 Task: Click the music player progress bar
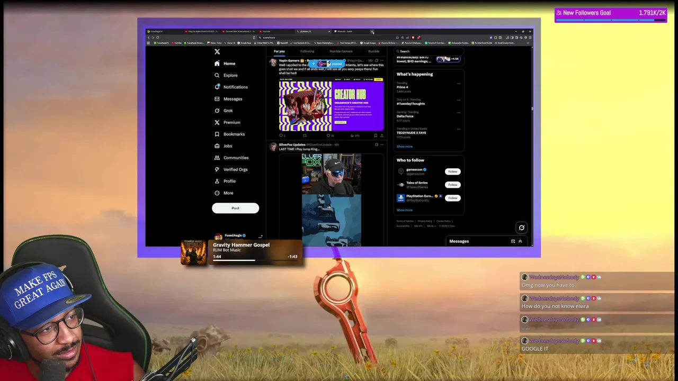point(255,260)
